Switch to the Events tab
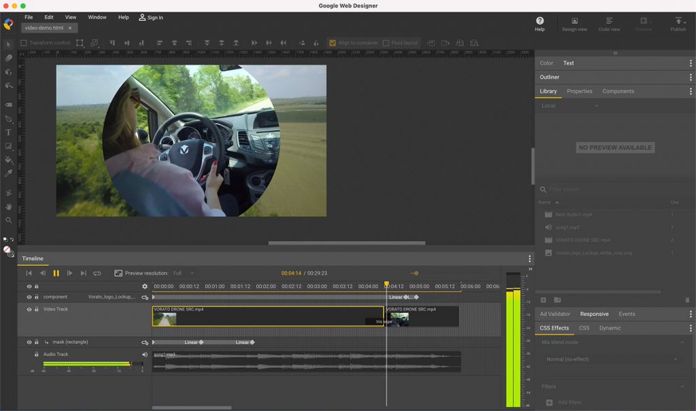696x411 pixels. 627,314
